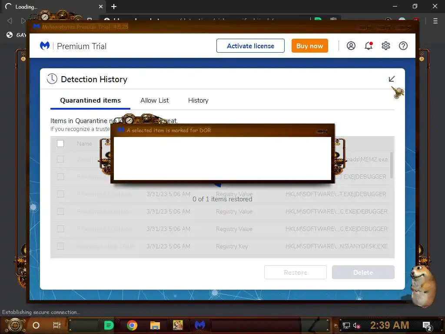Click the '0 of 1 items restored' status text
Image resolution: width=445 pixels, height=334 pixels.
click(222, 199)
